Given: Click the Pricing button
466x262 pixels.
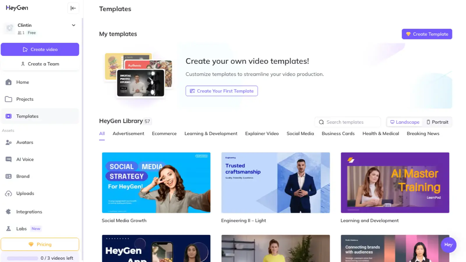Looking at the screenshot, I should pos(40,245).
